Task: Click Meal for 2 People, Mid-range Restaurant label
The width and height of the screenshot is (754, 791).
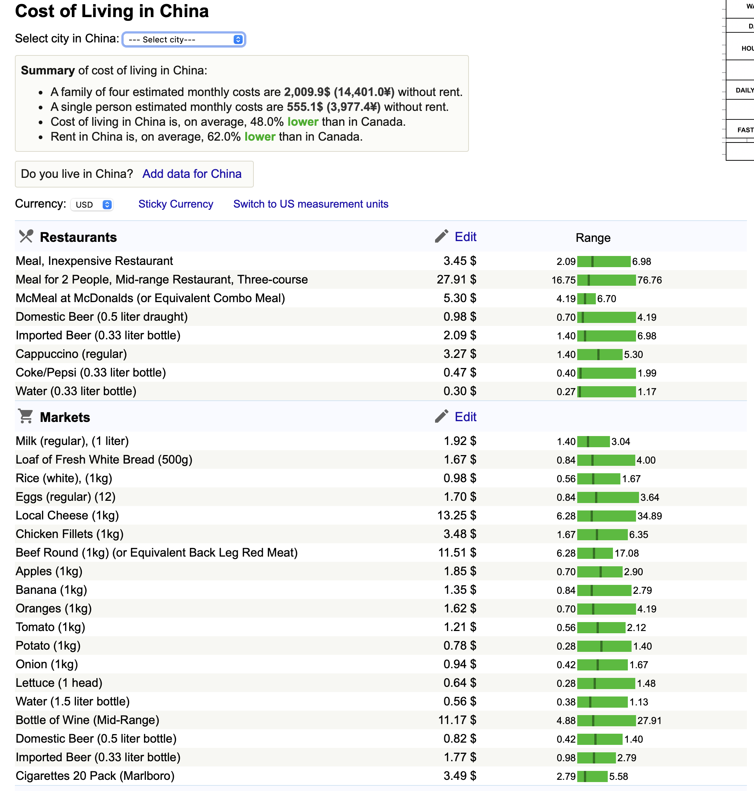Action: point(162,279)
